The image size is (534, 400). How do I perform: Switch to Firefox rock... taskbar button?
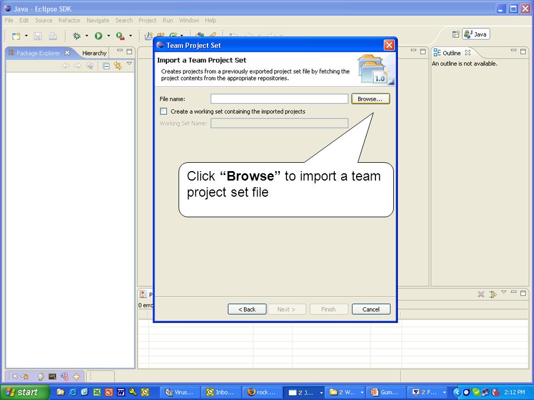pos(262,392)
